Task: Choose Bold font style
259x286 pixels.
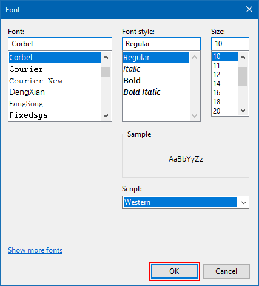Action: coord(156,81)
